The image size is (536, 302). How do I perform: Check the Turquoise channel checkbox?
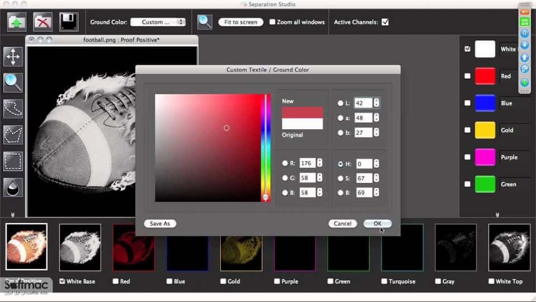click(x=384, y=281)
